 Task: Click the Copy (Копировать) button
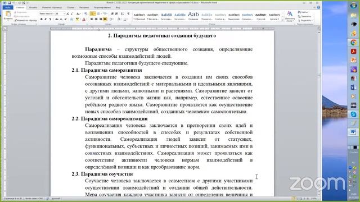point(22,16)
